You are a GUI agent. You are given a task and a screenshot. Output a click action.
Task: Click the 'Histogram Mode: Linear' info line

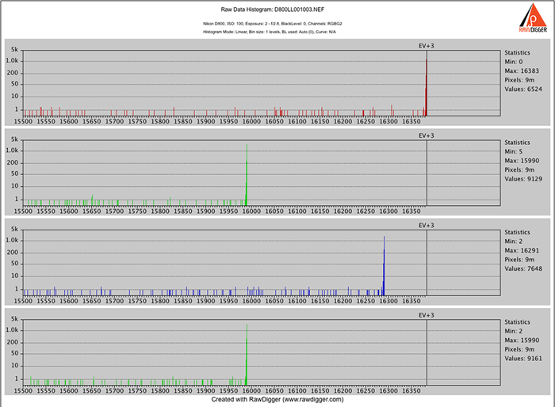click(270, 32)
